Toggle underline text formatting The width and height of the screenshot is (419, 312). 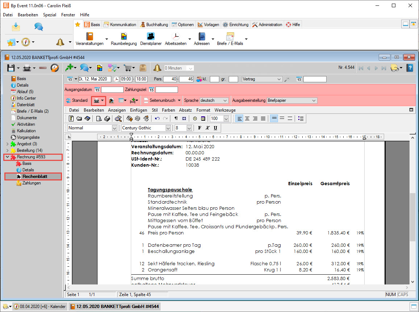click(x=215, y=128)
